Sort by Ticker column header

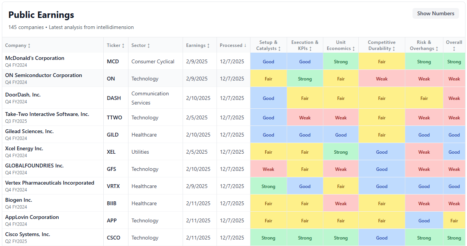[116, 45]
